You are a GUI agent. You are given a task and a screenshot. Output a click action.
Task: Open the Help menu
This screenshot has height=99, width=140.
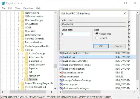[39, 8]
